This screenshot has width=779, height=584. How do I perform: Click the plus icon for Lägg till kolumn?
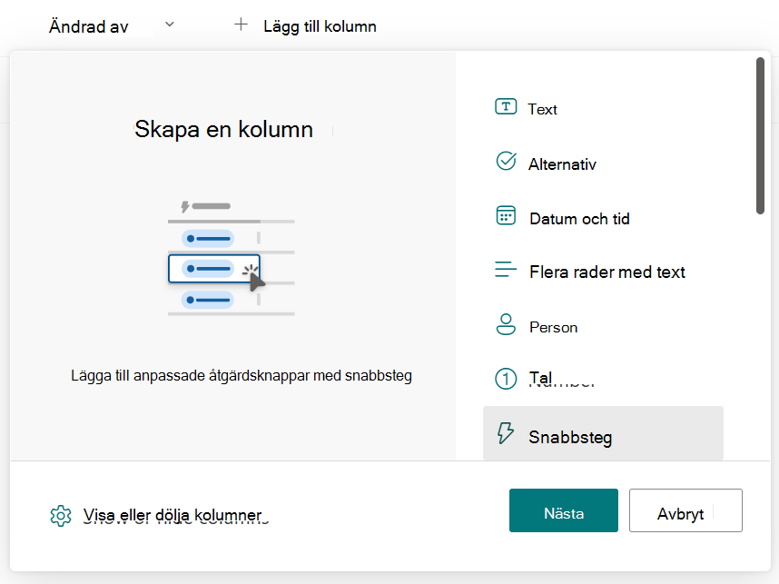coord(241,25)
